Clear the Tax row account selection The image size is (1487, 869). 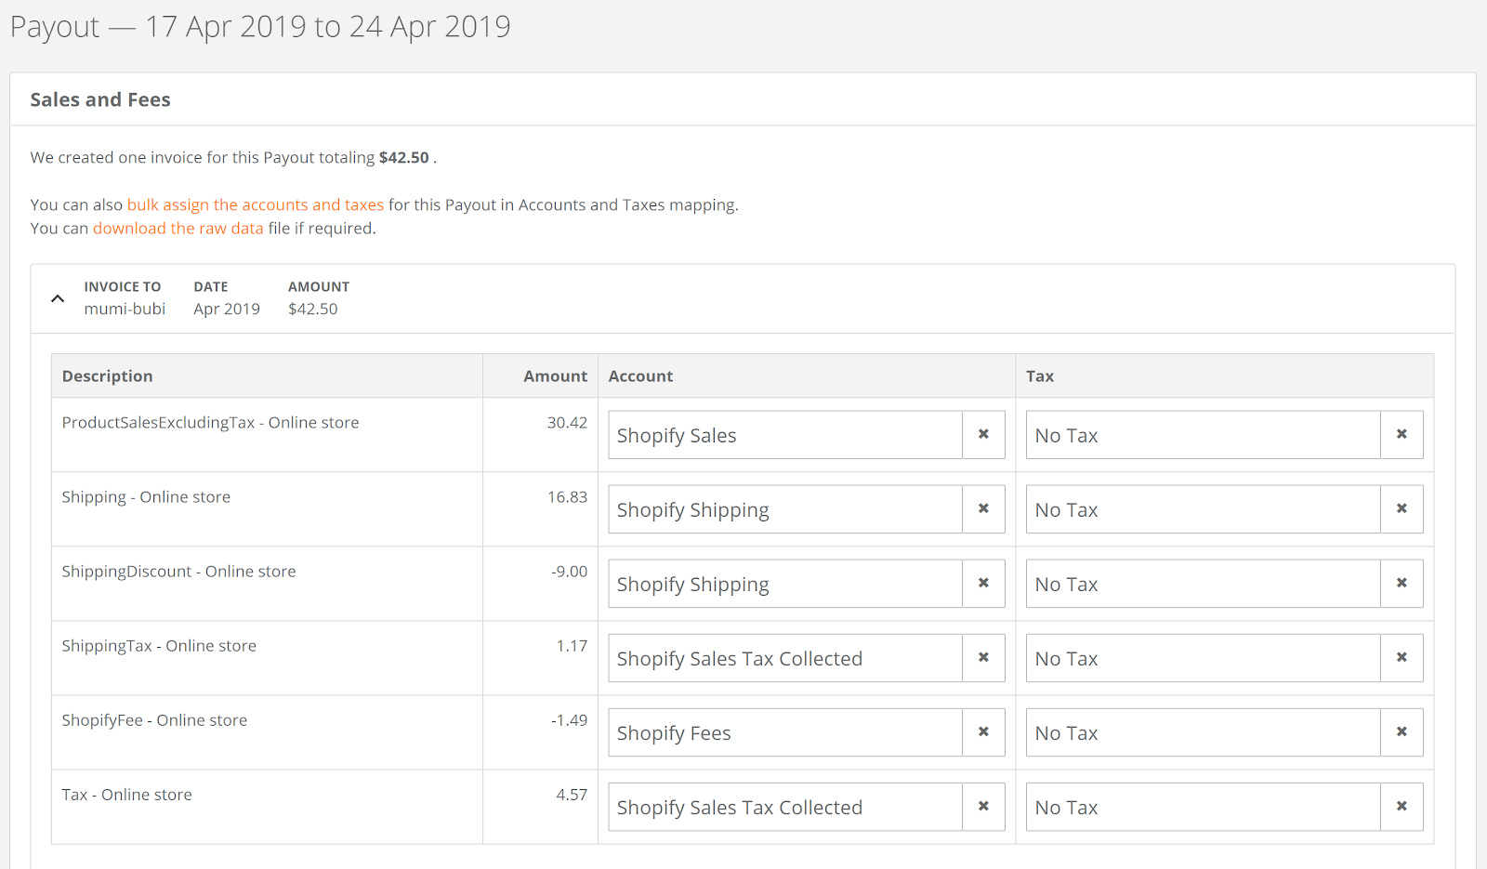983,806
